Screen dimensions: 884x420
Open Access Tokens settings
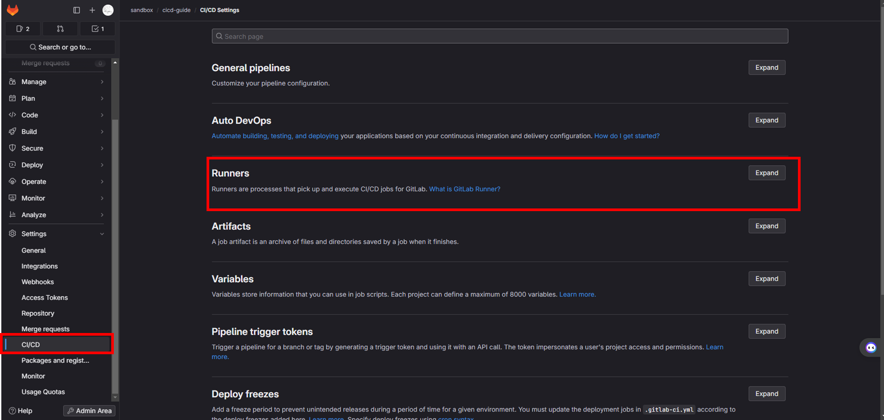(45, 298)
